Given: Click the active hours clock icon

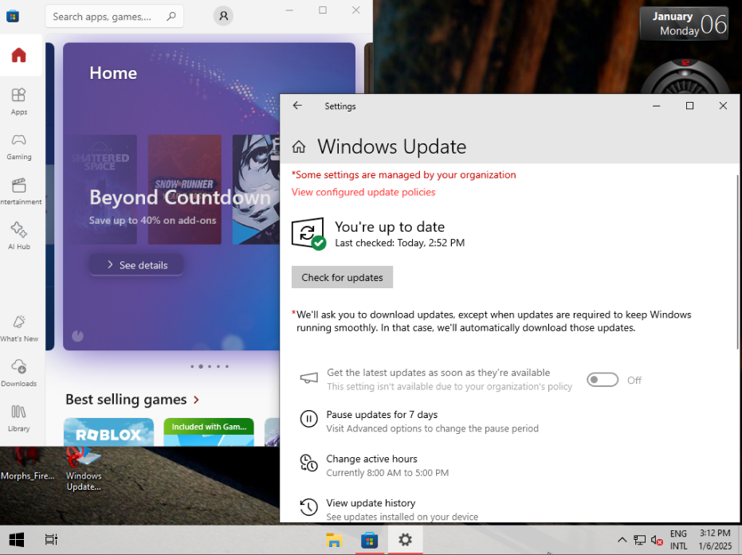Looking at the screenshot, I should 308,463.
